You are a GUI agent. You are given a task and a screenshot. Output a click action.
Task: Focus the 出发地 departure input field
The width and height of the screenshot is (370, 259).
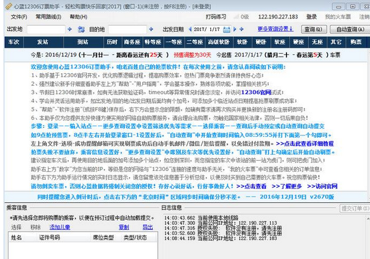46,30
